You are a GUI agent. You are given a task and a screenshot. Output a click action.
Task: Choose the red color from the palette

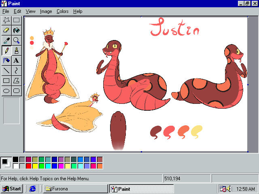click(x=29, y=166)
